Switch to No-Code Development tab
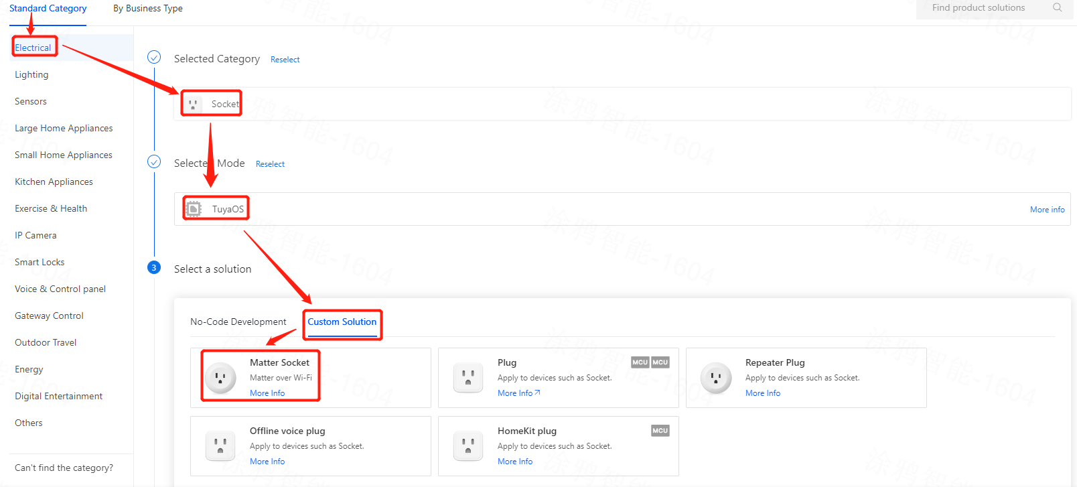 pyautogui.click(x=238, y=322)
